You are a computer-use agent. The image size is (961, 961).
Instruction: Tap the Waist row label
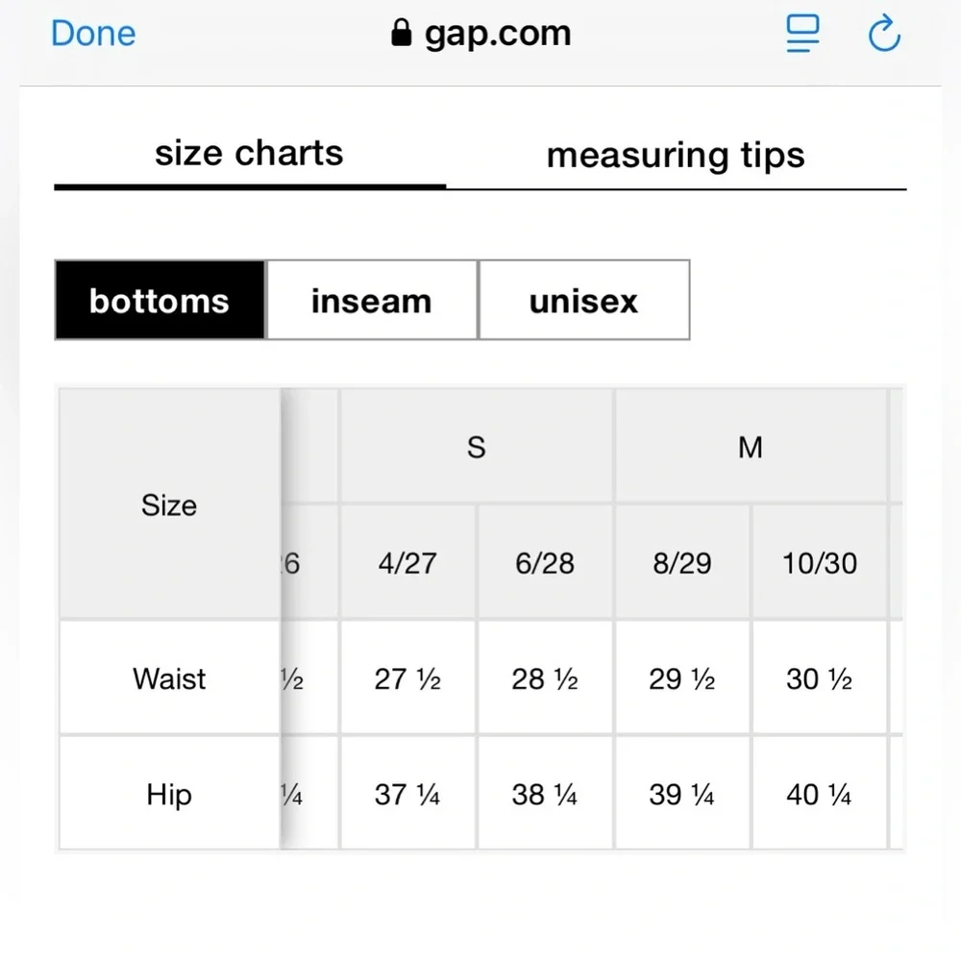169,678
